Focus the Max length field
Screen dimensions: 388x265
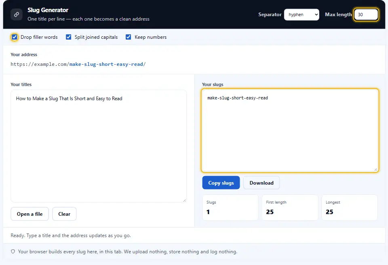[366, 15]
